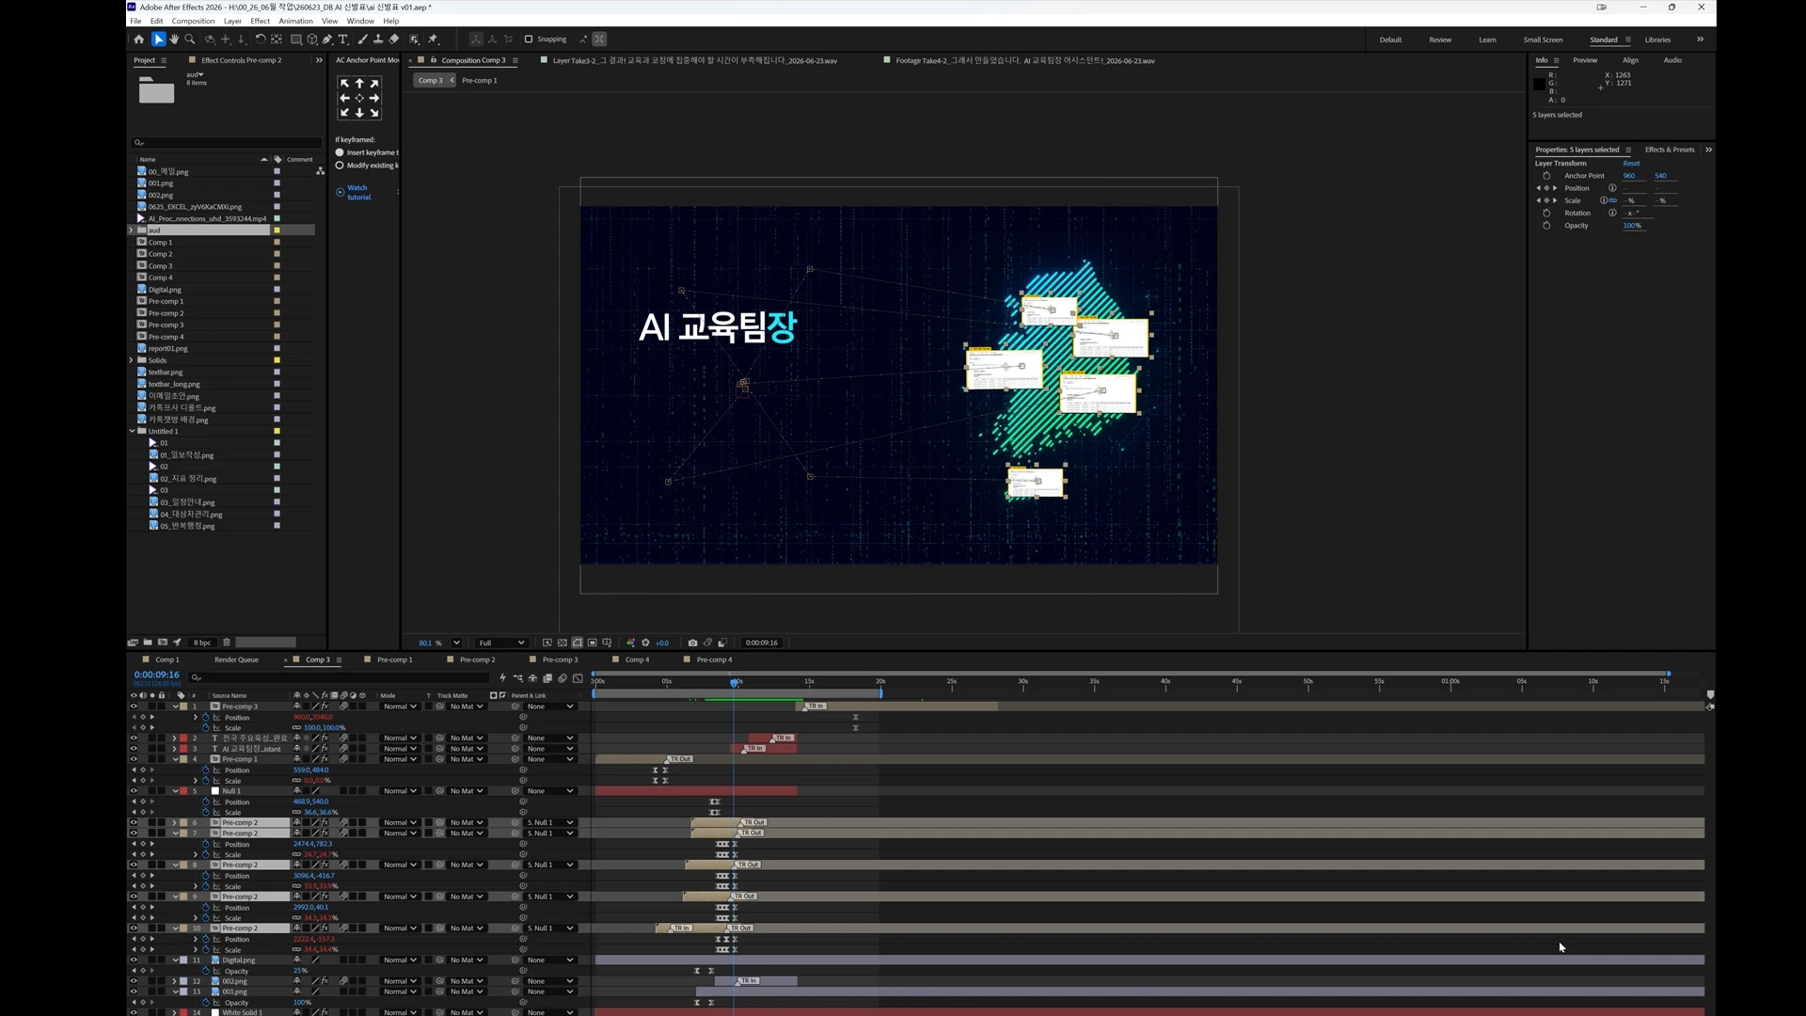Click the timeline current timecode 0:00:09:16
The image size is (1806, 1016).
pyautogui.click(x=156, y=675)
